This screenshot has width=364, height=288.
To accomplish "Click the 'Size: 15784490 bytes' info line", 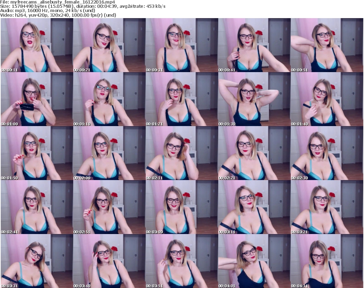I will click(82, 6).
